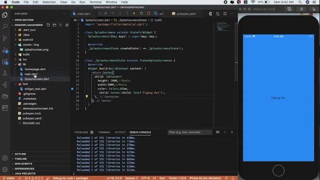Viewport: 320px width, 180px height.
Task: Open the Accounts icon in activity bar
Action: (x=5, y=158)
